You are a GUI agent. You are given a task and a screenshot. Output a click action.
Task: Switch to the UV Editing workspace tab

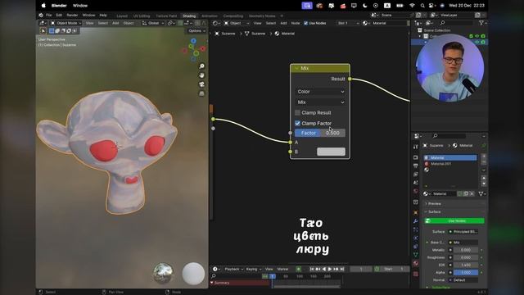click(x=142, y=16)
